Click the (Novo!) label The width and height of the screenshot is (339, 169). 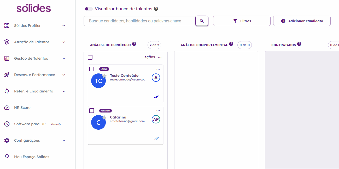(56, 124)
